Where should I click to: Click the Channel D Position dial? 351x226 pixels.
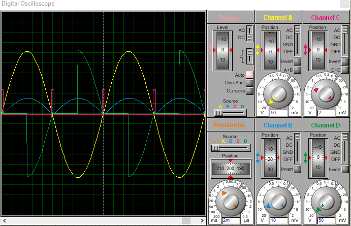tap(318, 158)
